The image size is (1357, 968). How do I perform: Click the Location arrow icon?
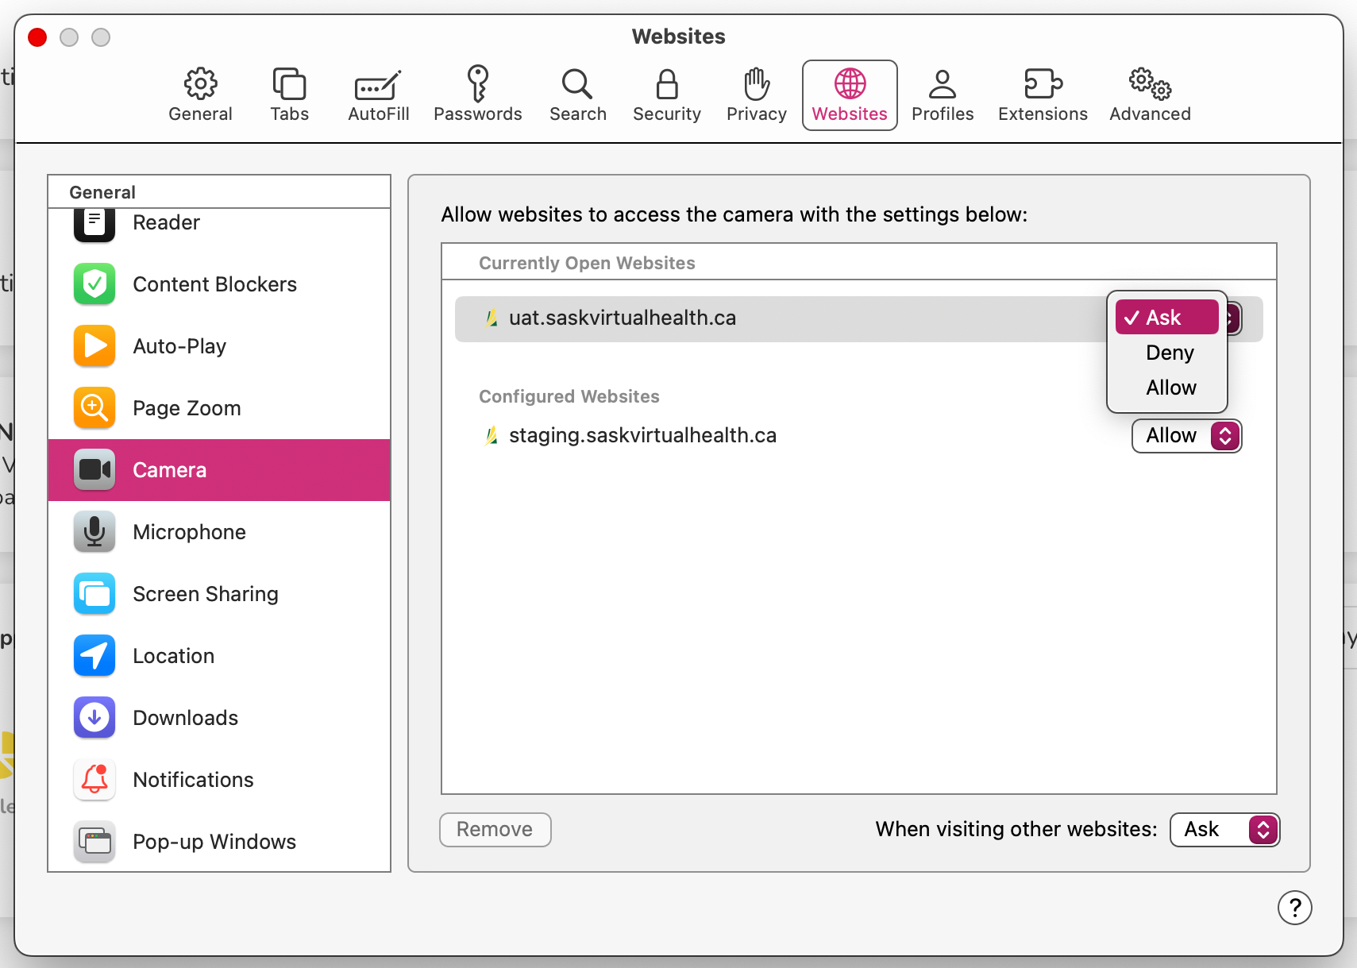[94, 656]
